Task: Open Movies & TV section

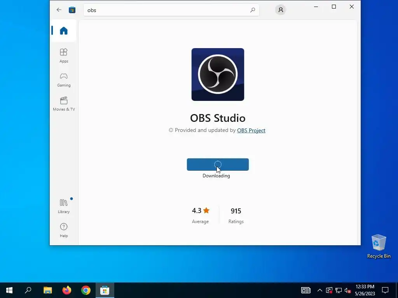Action: click(x=64, y=104)
